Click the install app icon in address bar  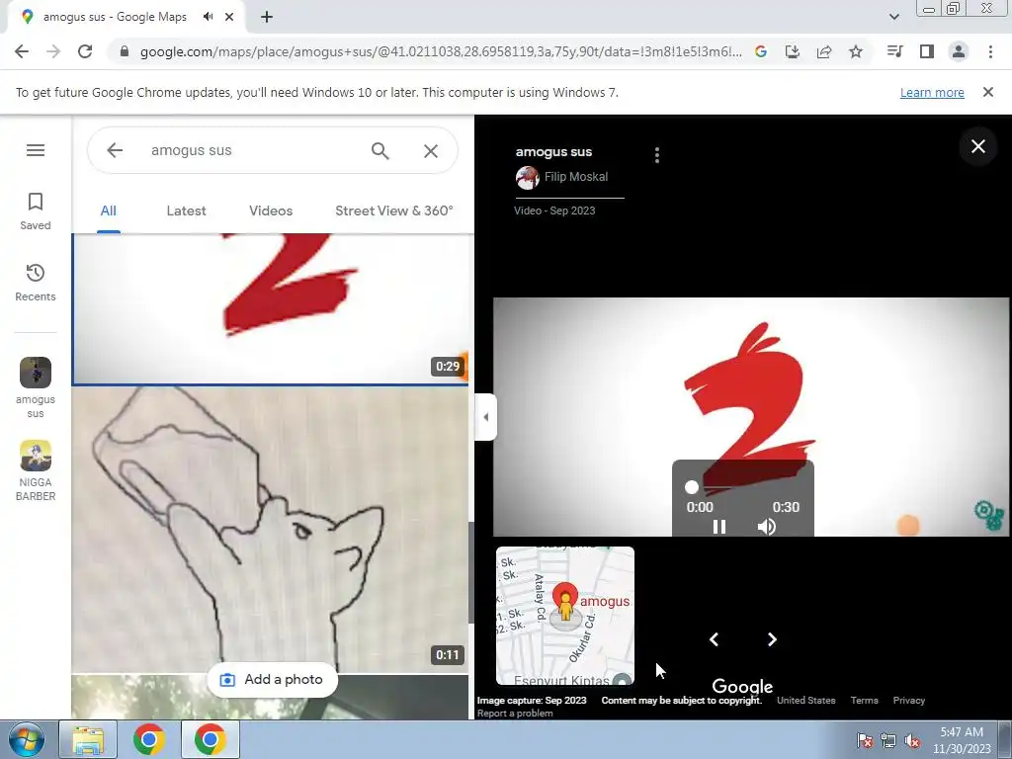coord(793,51)
